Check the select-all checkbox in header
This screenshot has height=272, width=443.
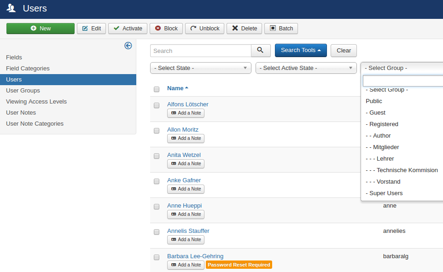(x=157, y=89)
